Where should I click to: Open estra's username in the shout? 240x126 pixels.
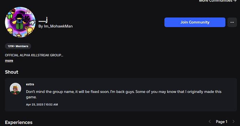pyautogui.click(x=30, y=84)
